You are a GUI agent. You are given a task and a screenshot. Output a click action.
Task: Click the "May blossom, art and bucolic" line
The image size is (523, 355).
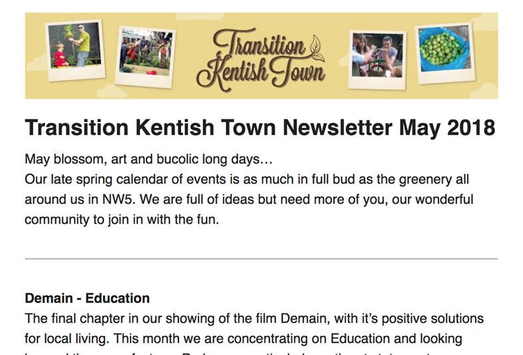(149, 159)
